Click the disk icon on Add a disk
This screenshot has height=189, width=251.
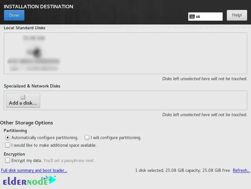click(23, 97)
